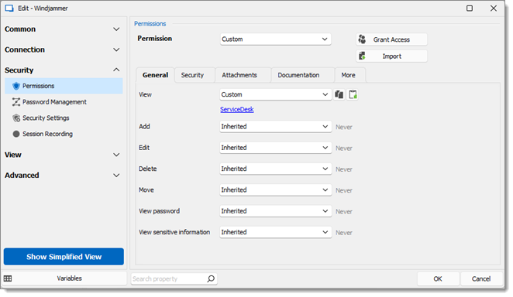Click the Permissions group heading
The image size is (513, 297).
point(150,24)
